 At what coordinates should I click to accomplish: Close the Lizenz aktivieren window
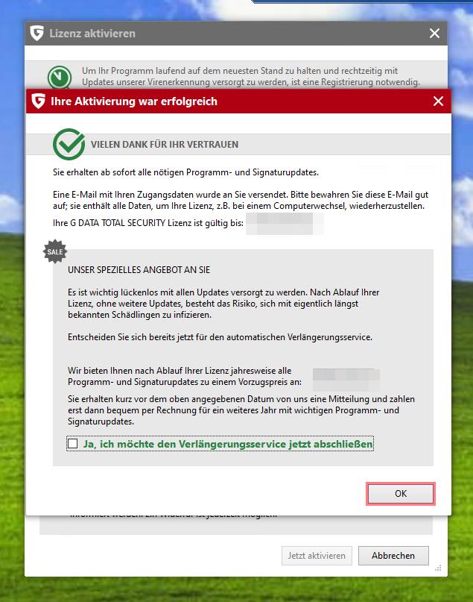coord(434,34)
